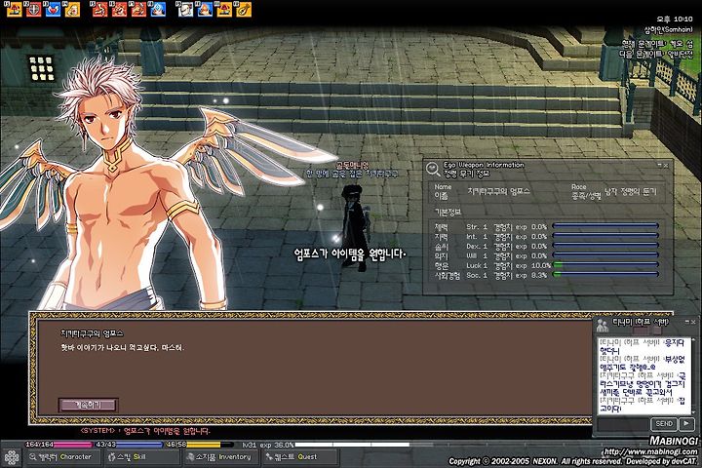
Task: Cast the blue Firebolt flame skill hotkey
Action: pos(205,9)
